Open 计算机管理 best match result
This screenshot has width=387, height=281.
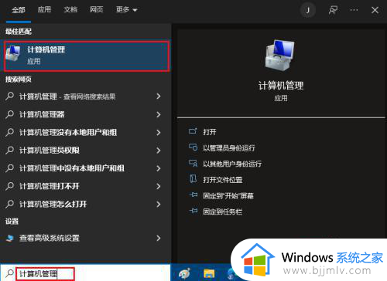87,56
